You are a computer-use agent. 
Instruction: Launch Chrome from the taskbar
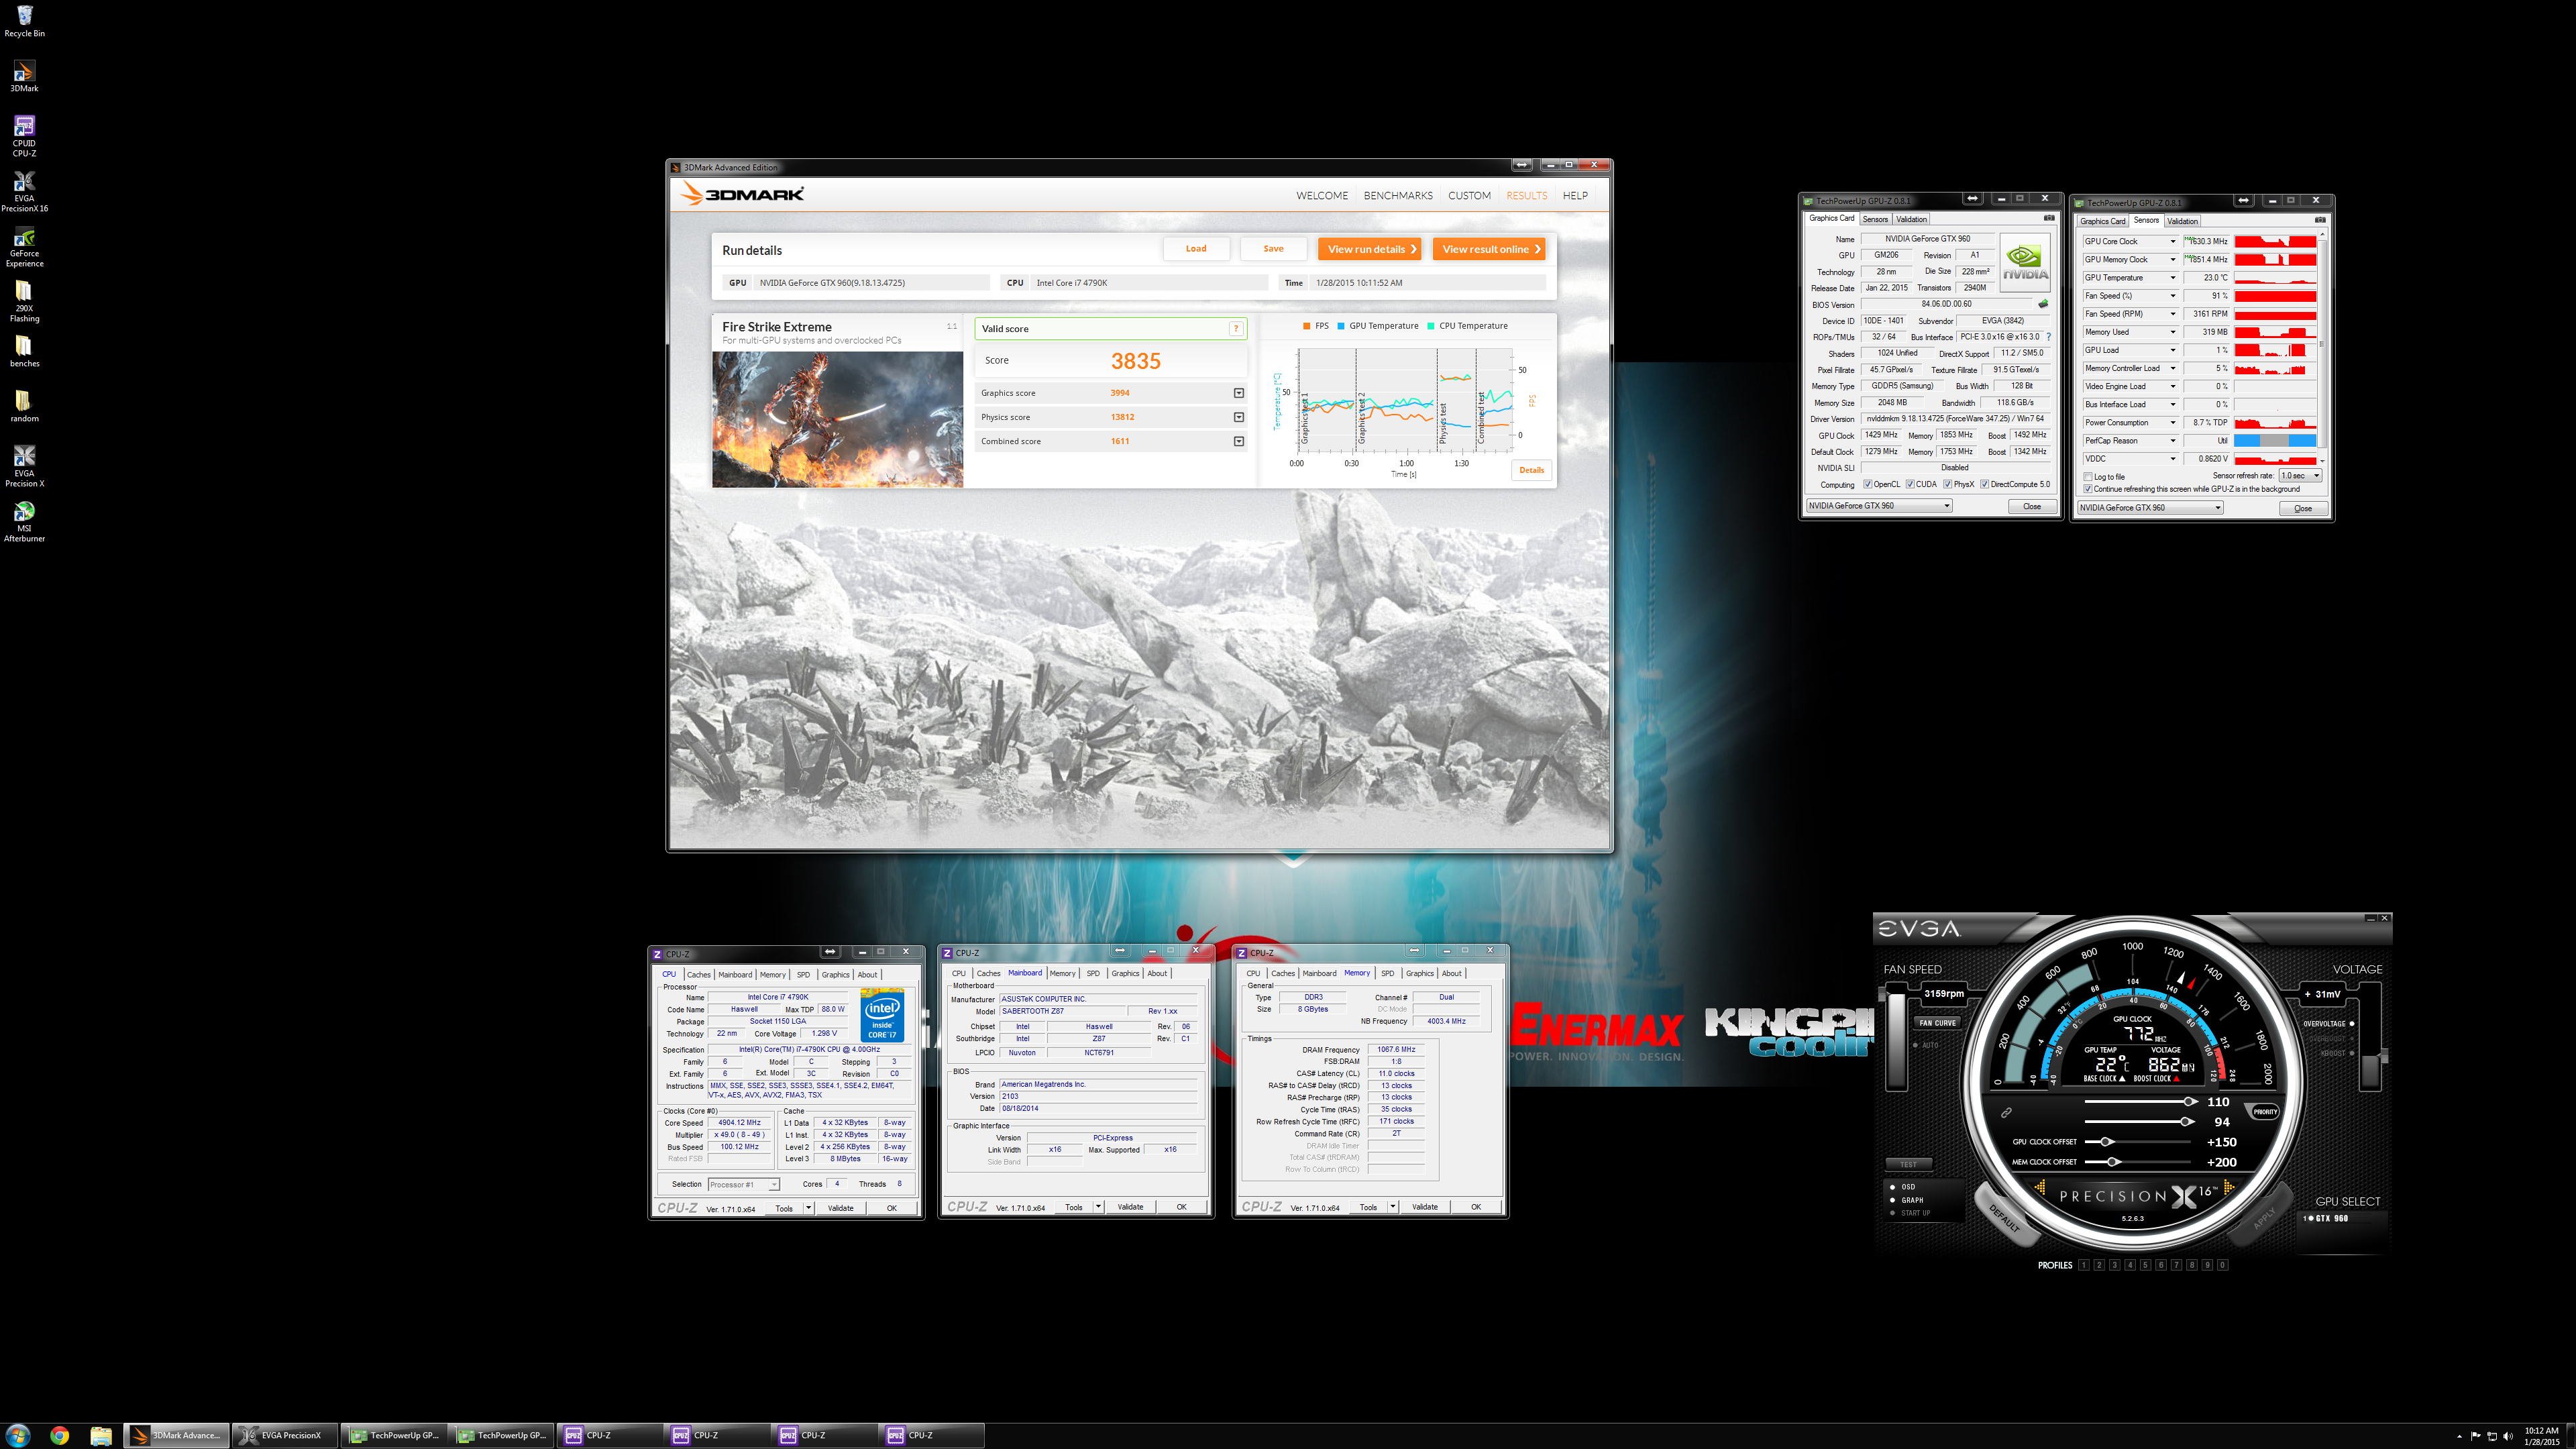[60, 1435]
